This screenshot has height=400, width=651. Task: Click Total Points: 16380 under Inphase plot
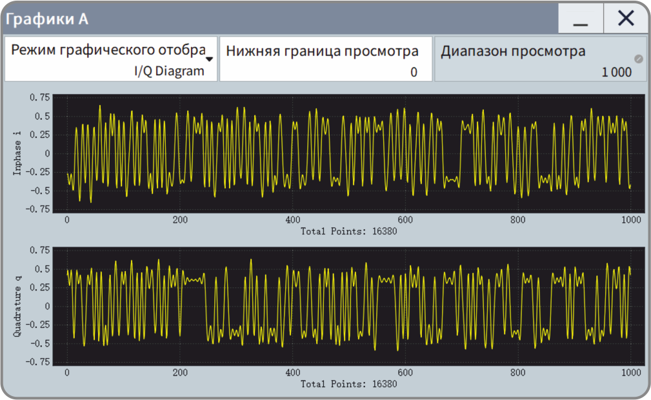click(x=349, y=231)
